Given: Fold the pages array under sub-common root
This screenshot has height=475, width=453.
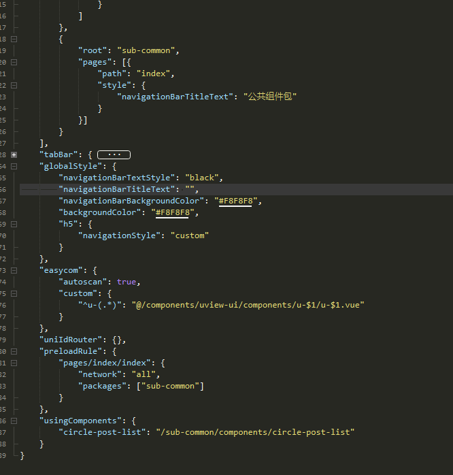Looking at the screenshot, I should coord(14,62).
